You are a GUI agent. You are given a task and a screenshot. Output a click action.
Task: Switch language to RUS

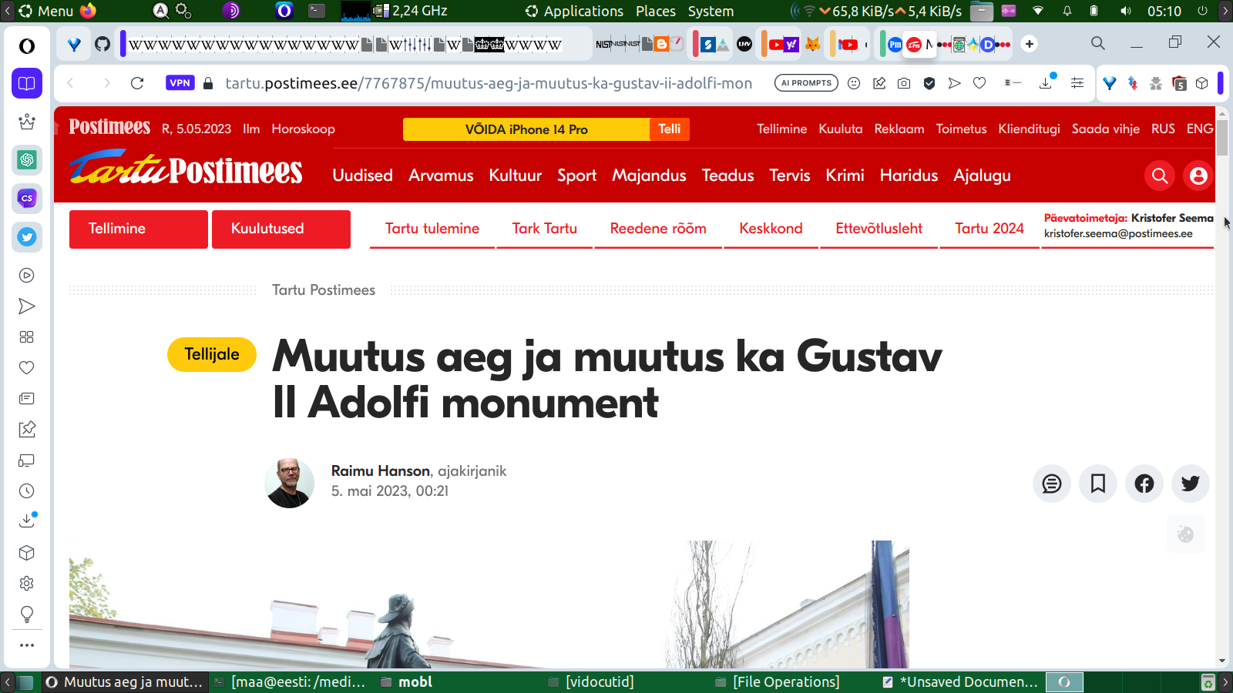1163,129
